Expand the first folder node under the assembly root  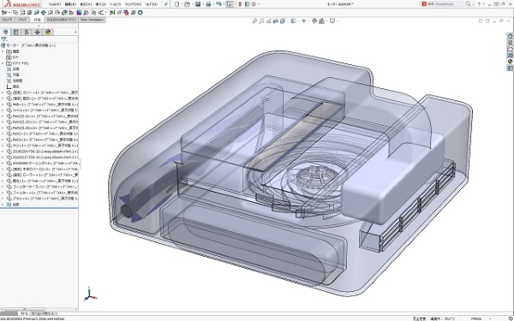[x=3, y=51]
